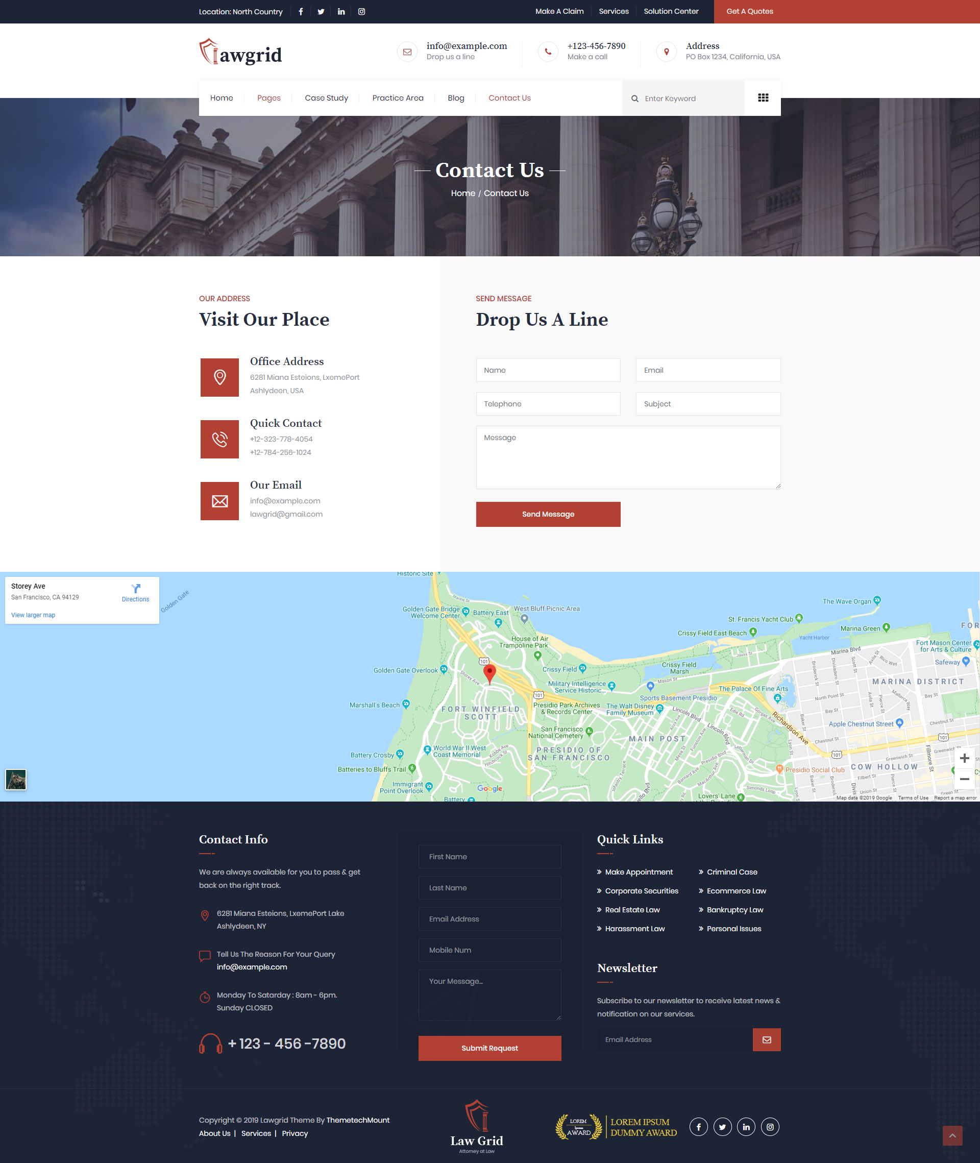This screenshot has width=980, height=1163.
Task: Click the Name field in Drop Us A Line
Action: tap(548, 370)
